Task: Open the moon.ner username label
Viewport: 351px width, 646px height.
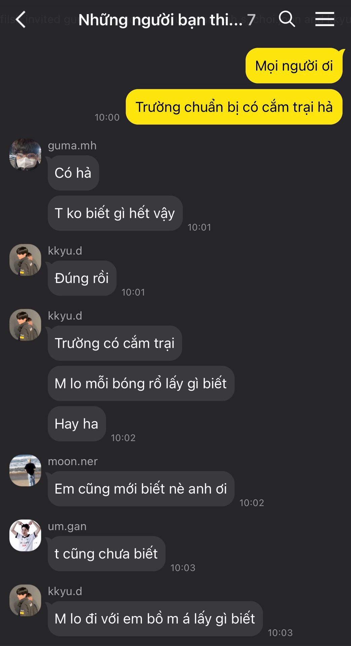Action: pyautogui.click(x=73, y=461)
